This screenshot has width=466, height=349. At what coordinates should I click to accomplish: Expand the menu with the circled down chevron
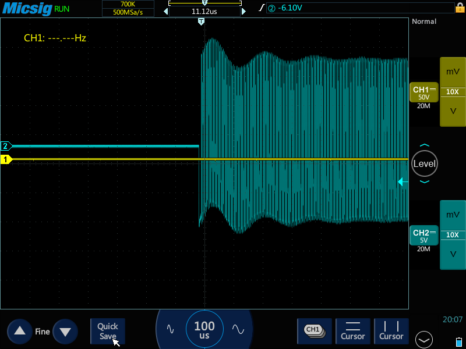point(424,340)
